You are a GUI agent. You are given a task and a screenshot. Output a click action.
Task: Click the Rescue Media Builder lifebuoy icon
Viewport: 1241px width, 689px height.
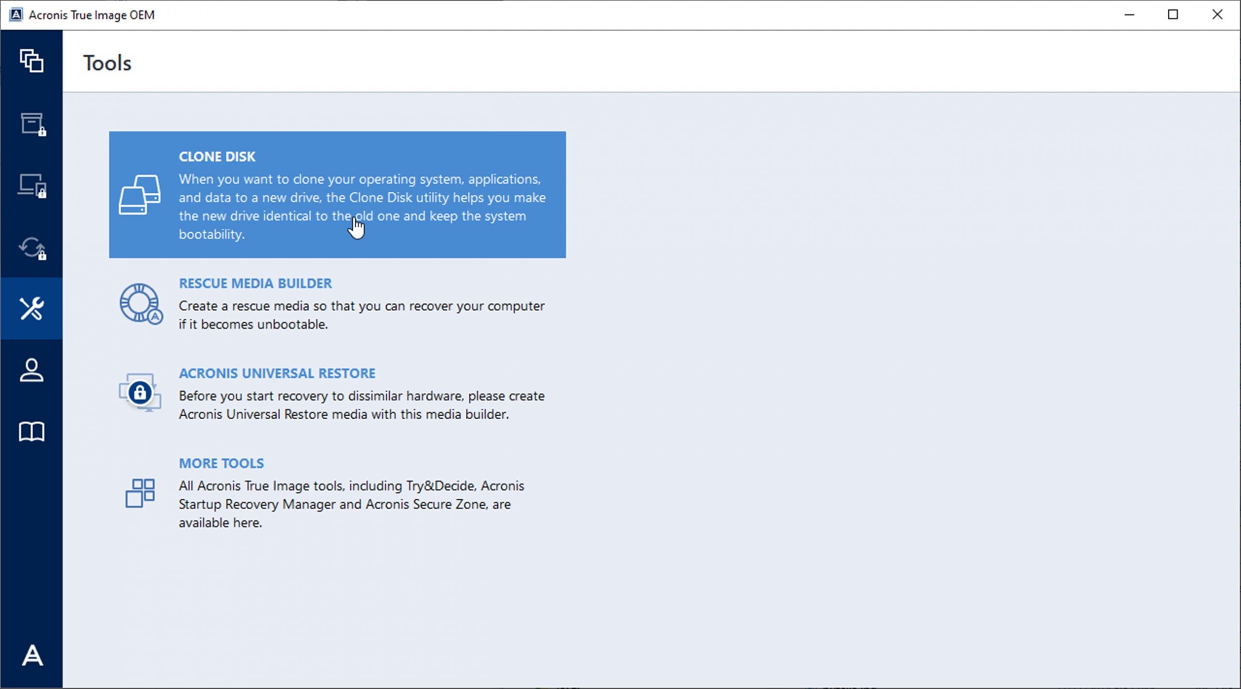tap(141, 304)
